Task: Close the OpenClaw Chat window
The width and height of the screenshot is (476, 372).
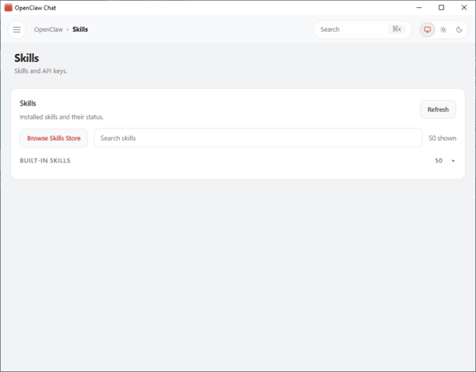Action: 464,7
